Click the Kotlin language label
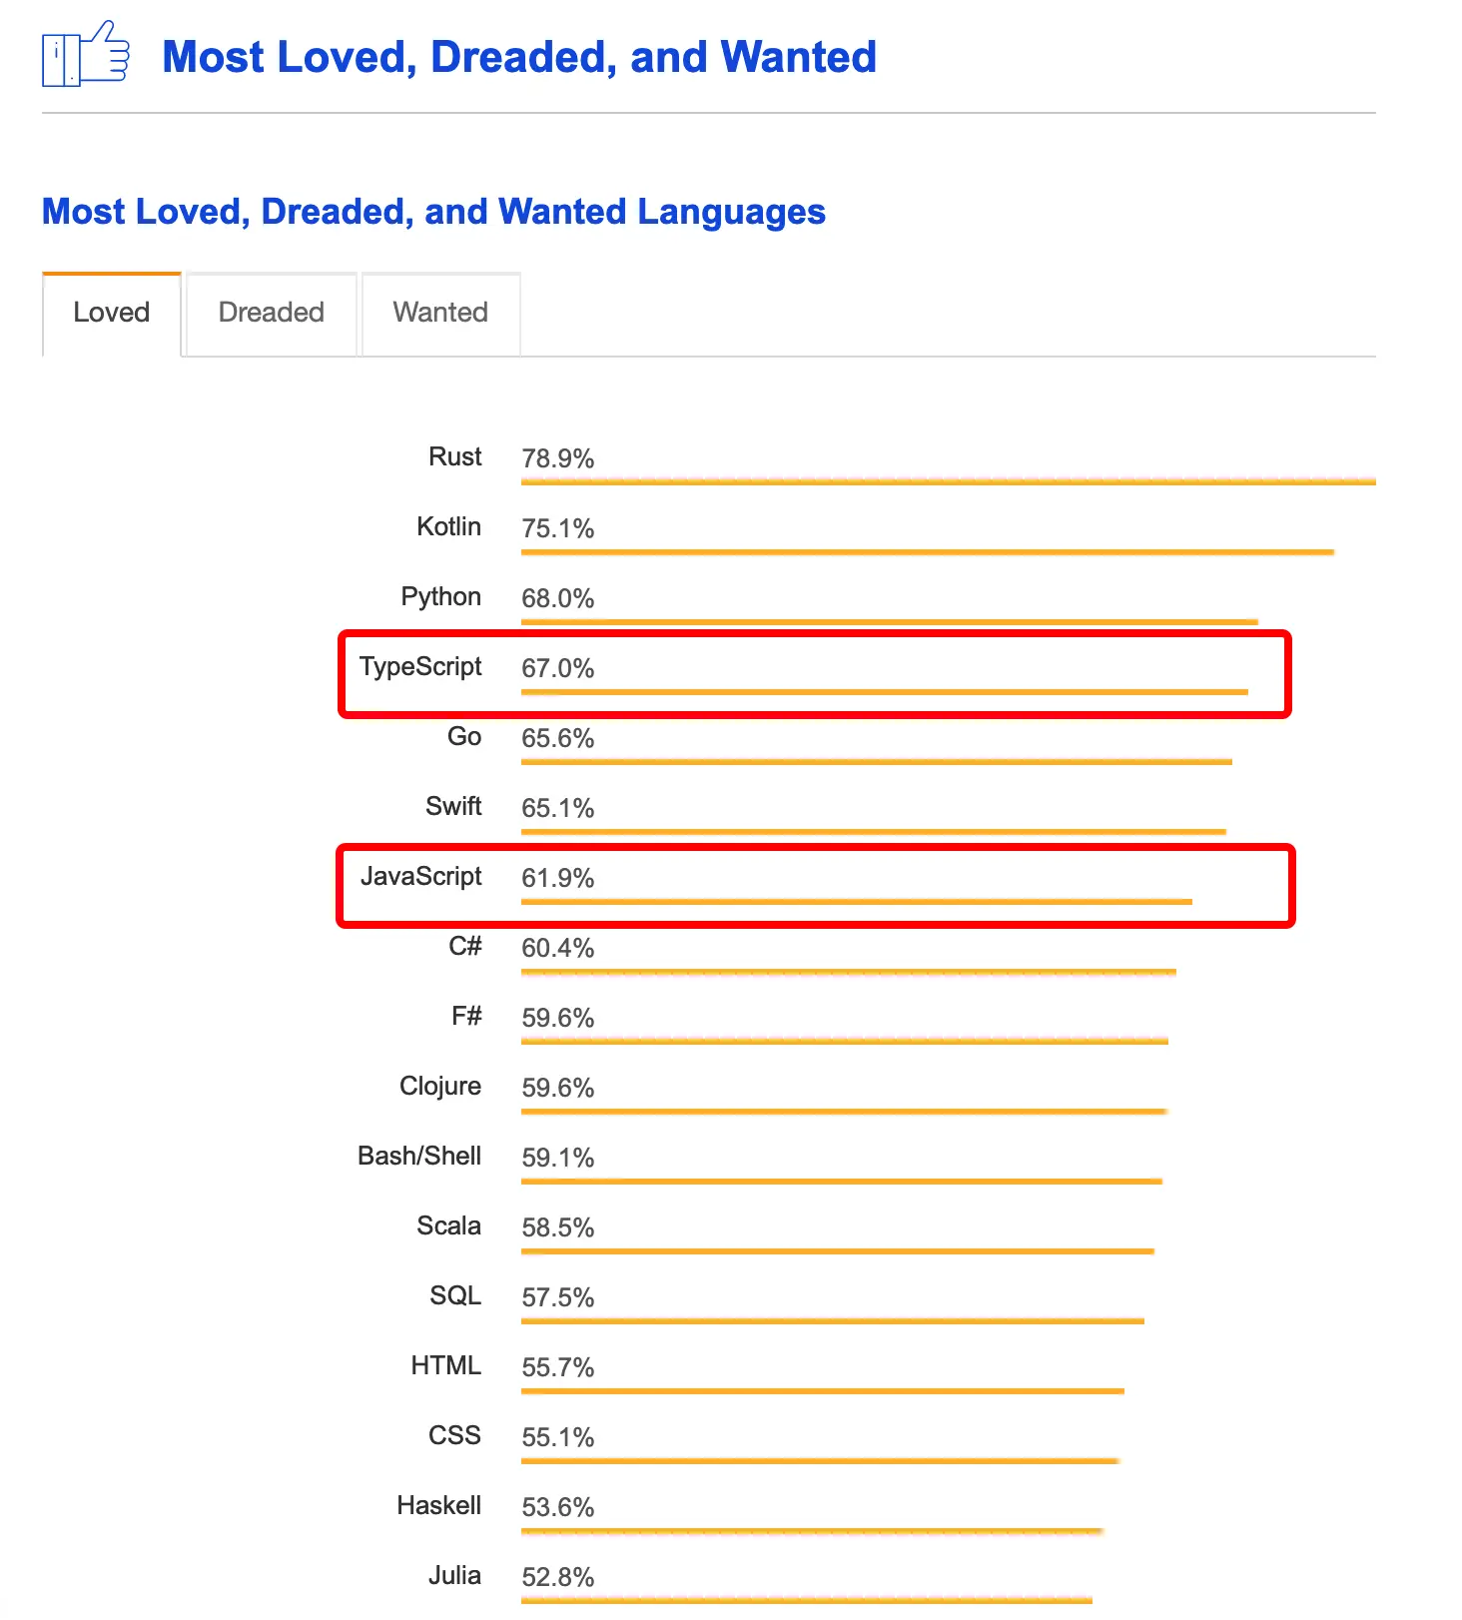 pyautogui.click(x=448, y=526)
